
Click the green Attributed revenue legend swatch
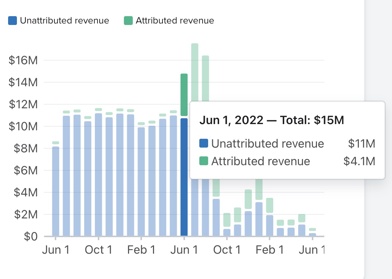pos(128,21)
